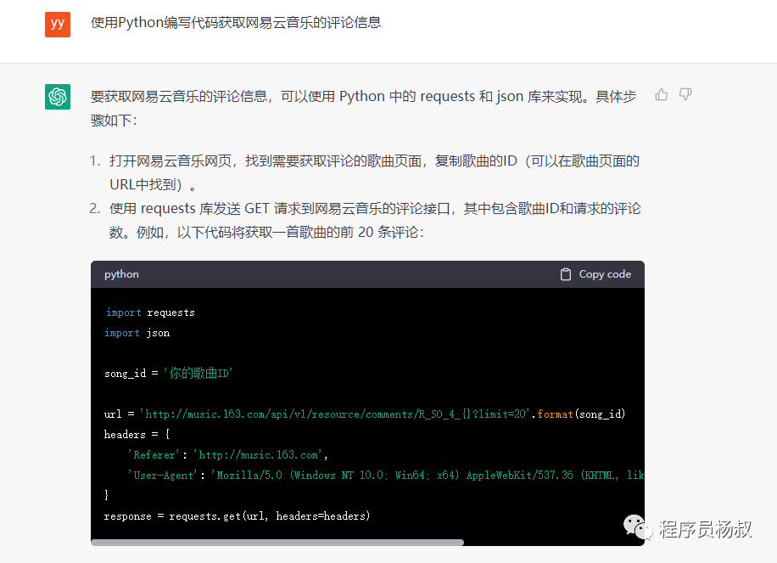This screenshot has height=563, width=777.
Task: Click step 1 text about 打开网易云音乐网页
Action: click(374, 172)
